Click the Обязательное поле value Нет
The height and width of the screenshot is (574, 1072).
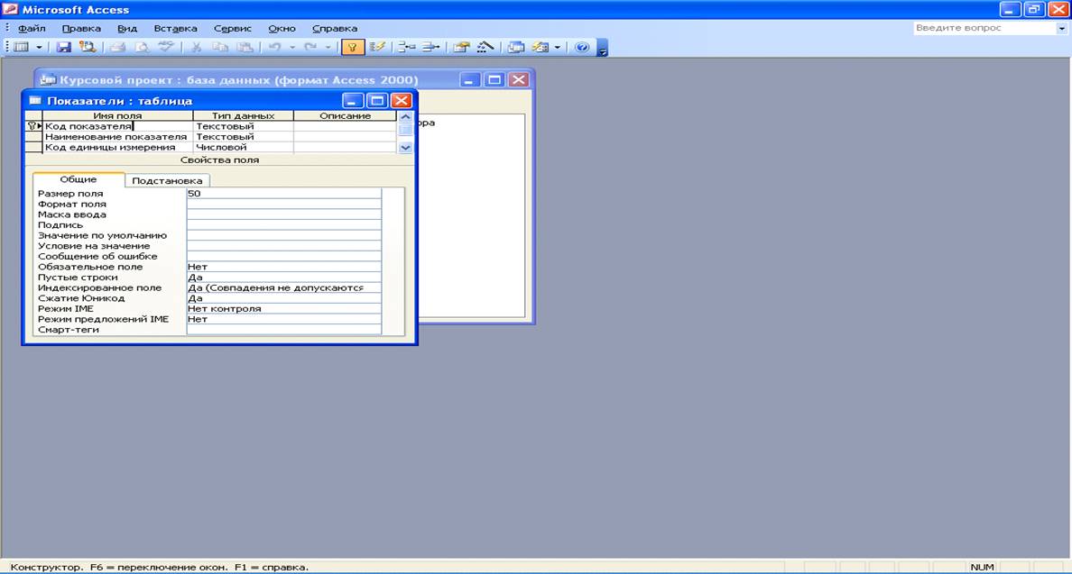(x=283, y=267)
